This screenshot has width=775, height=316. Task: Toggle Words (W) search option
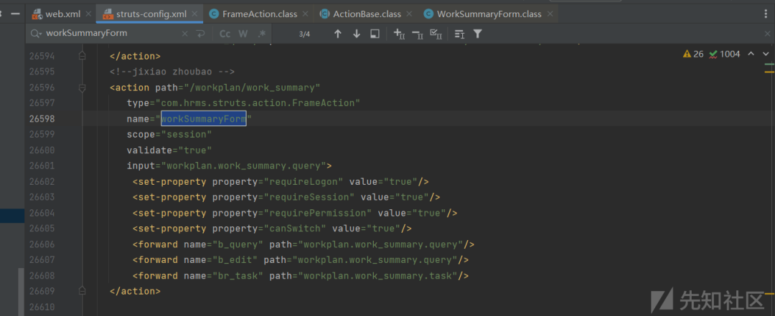[x=243, y=34]
